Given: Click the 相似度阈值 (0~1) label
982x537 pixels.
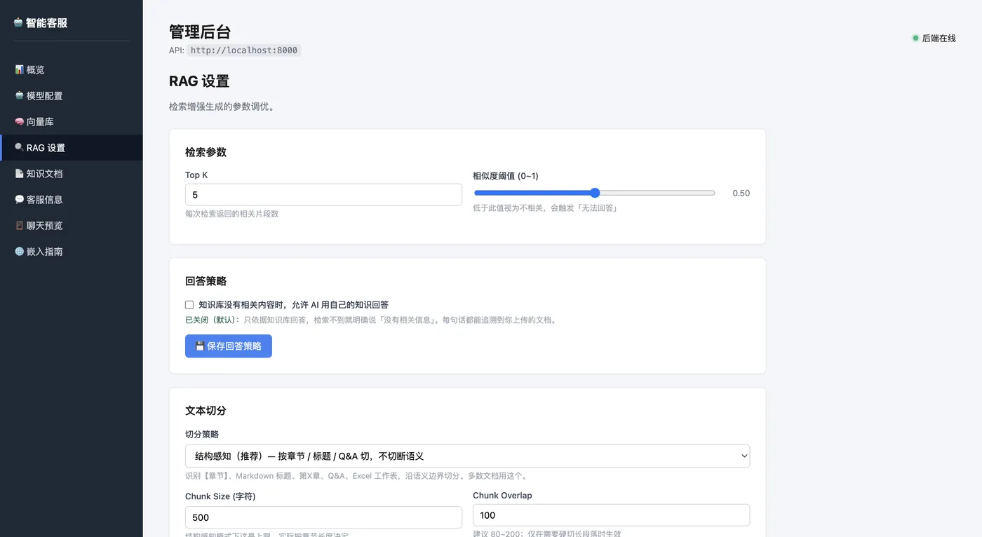Looking at the screenshot, I should coord(506,176).
